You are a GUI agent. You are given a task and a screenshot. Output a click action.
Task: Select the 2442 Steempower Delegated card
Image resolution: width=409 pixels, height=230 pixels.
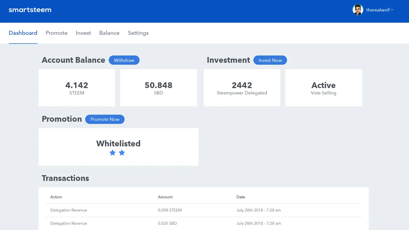click(242, 88)
